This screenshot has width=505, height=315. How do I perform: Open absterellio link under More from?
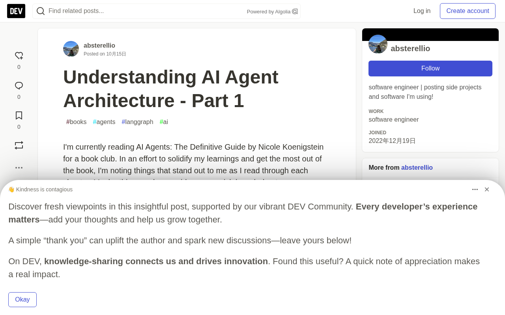click(417, 168)
